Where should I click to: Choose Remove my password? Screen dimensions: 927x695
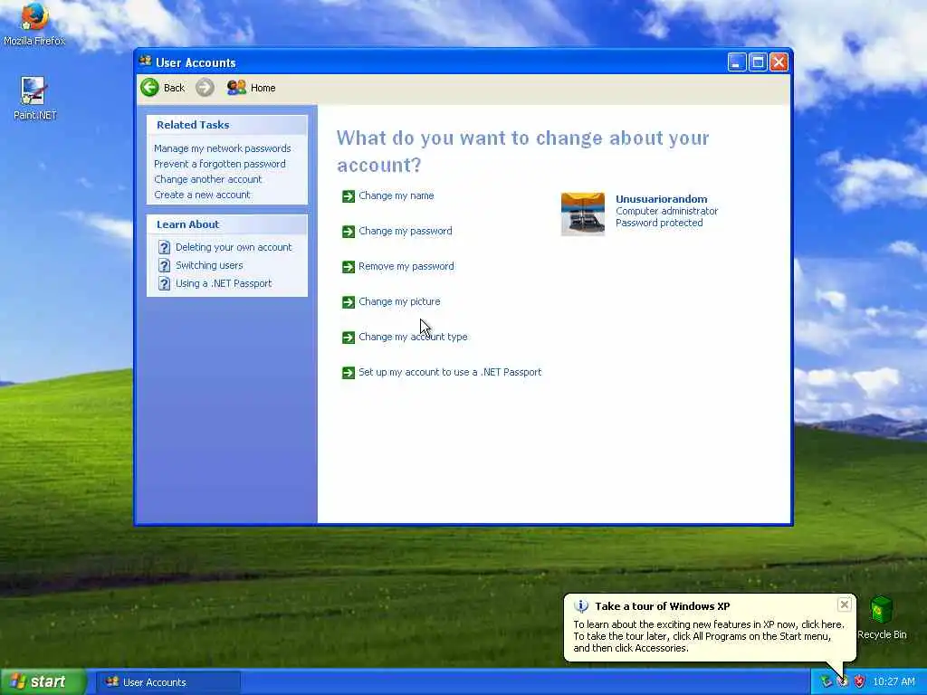tap(406, 267)
